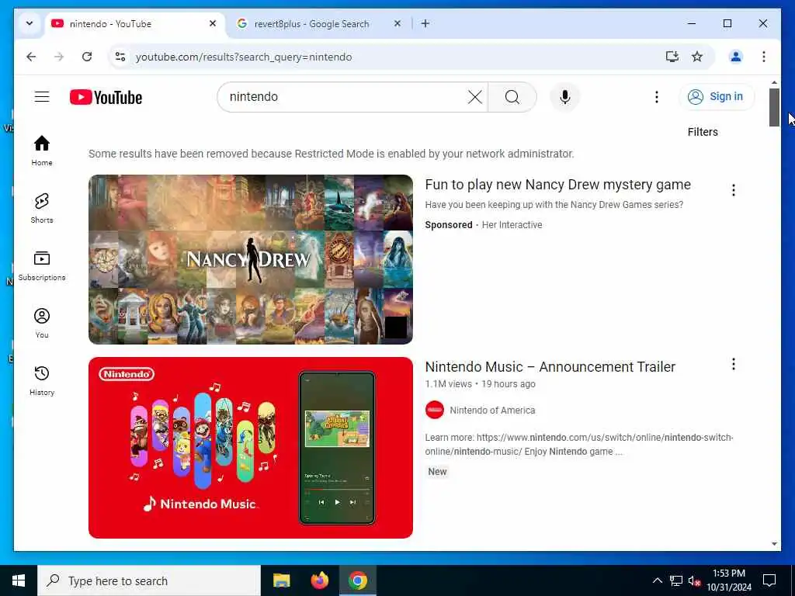Viewport: 795px width, 596px height.
Task: Clear the search box with the X
Action: pos(474,97)
